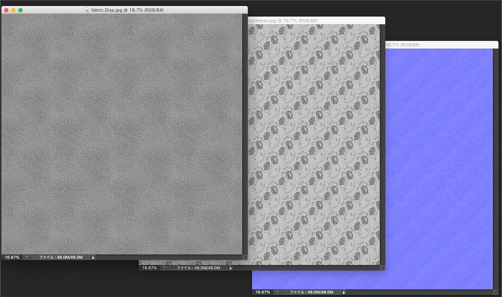
Task: Open status bar arrow menu in fabric.Disp.jpg window
Action: click(x=93, y=257)
